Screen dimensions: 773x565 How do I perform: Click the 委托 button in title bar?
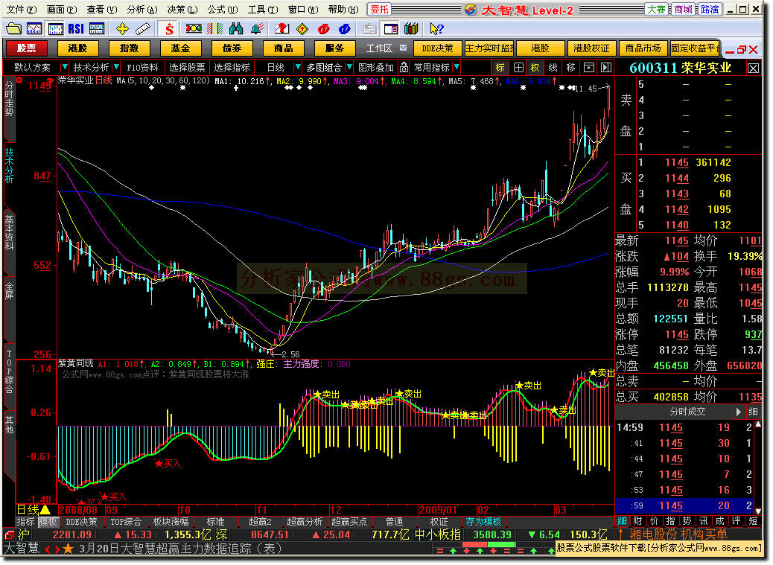click(379, 10)
